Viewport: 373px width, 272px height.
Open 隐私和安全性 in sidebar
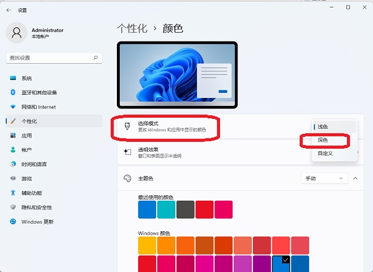coord(37,207)
